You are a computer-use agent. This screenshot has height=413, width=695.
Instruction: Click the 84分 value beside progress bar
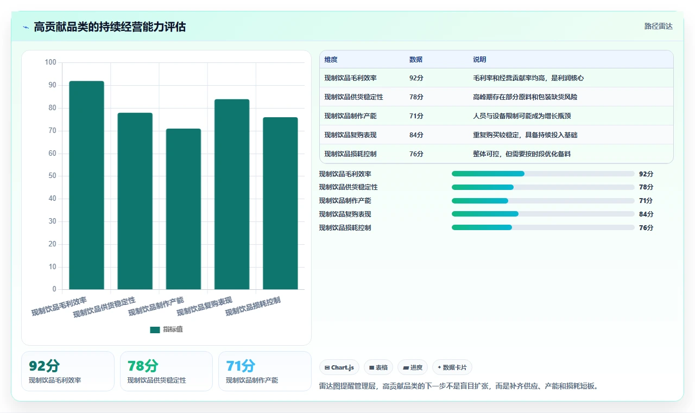pos(646,214)
